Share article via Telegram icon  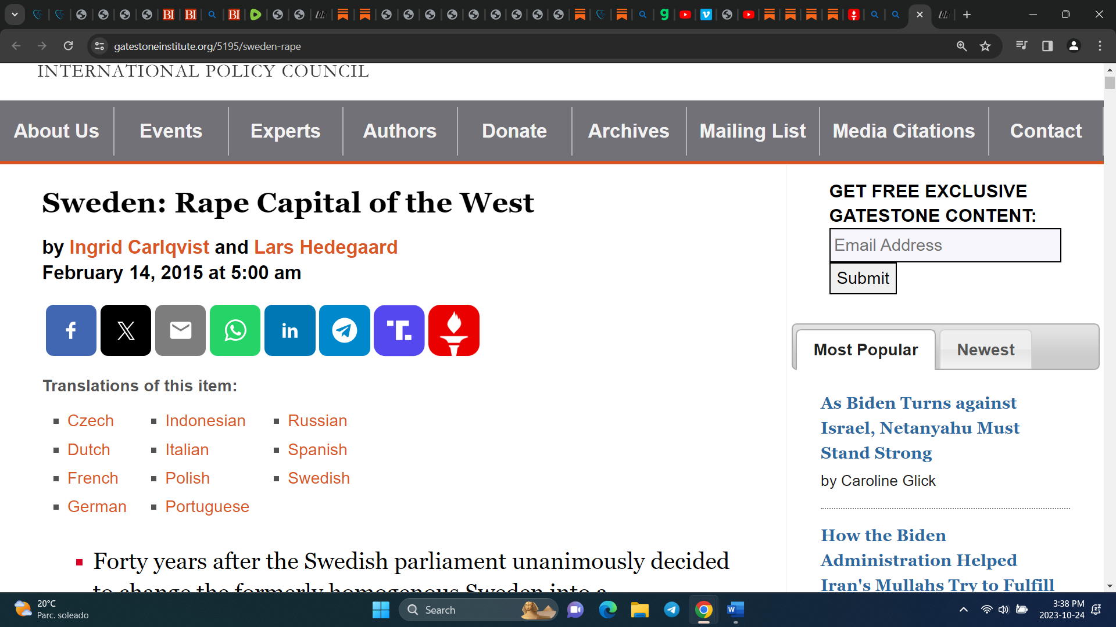coord(344,330)
